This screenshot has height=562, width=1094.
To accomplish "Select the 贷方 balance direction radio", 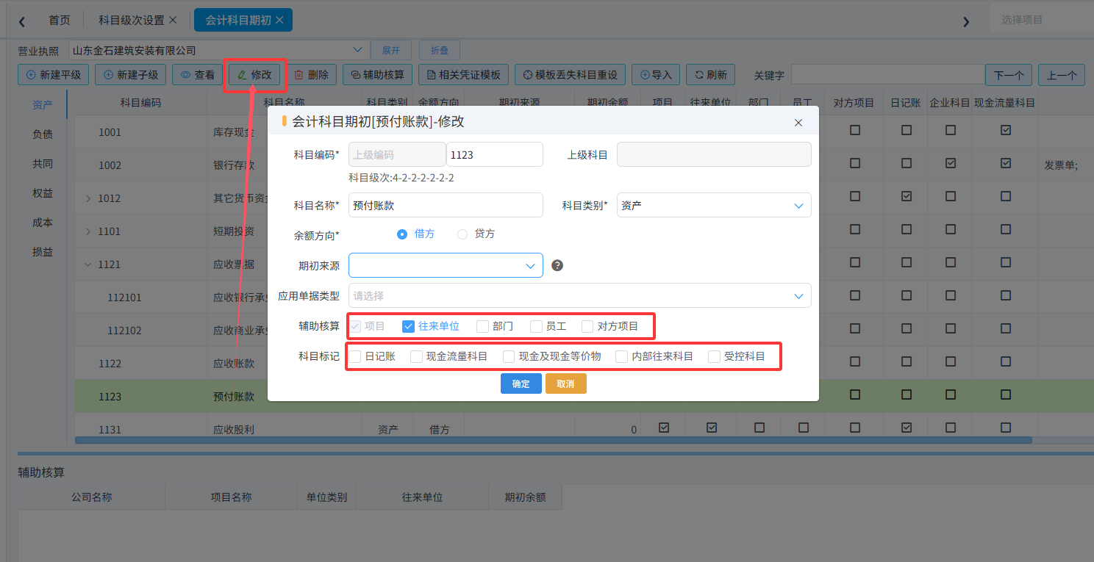I will point(462,234).
